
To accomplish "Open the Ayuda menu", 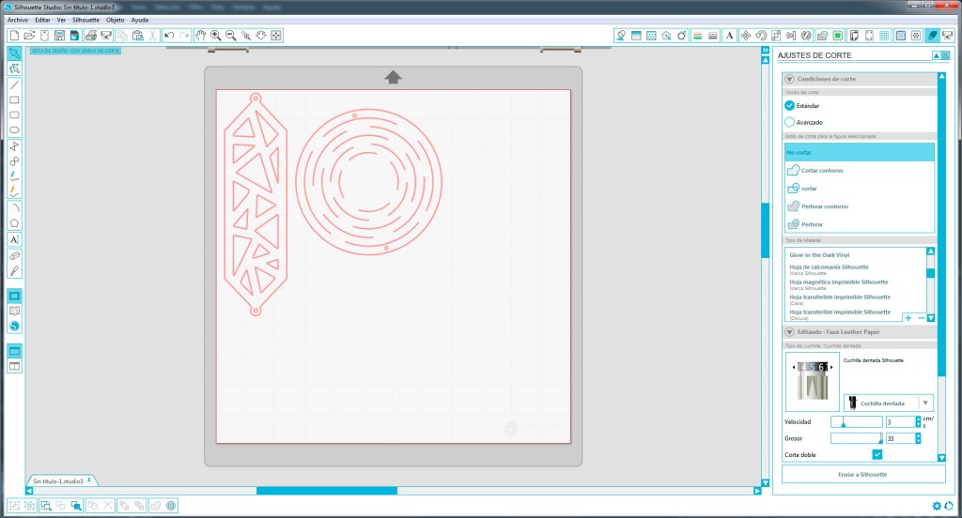I will 139,21.
